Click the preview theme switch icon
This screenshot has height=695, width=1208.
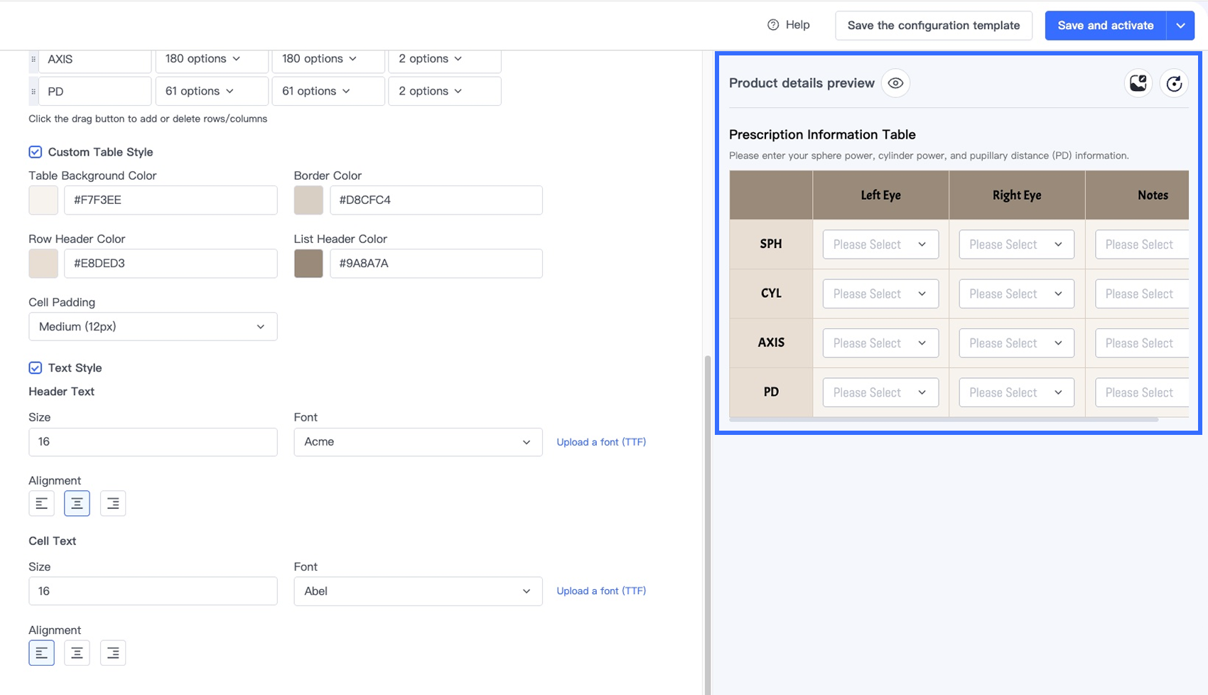click(1138, 83)
